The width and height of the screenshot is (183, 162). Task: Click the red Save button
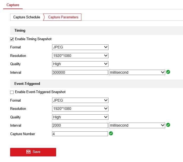(33, 152)
